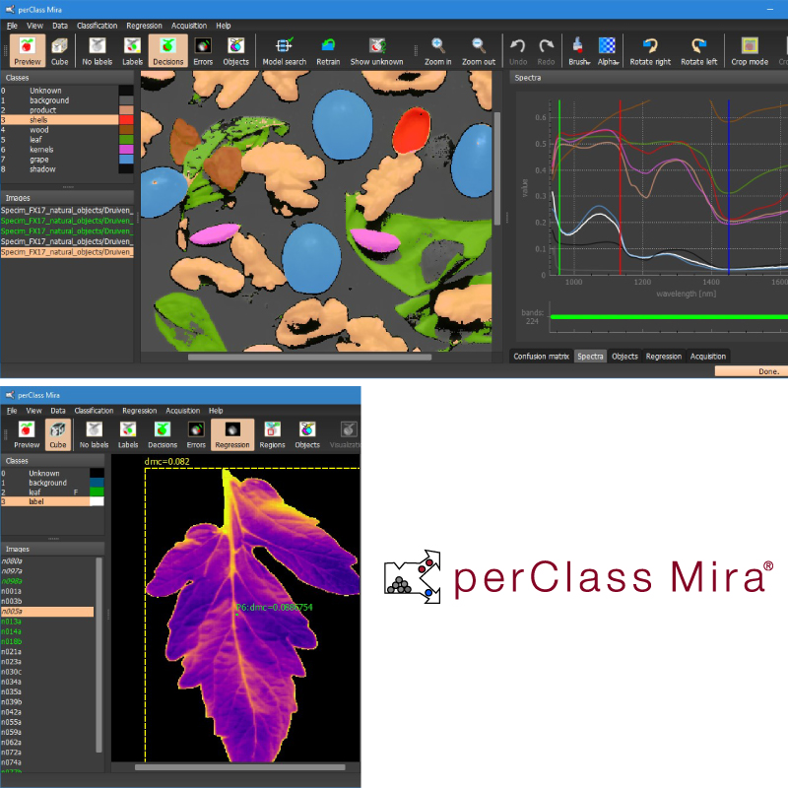Screen dimensions: 788x788
Task: Click Images list scrollbar in bottom window
Action: [99, 654]
